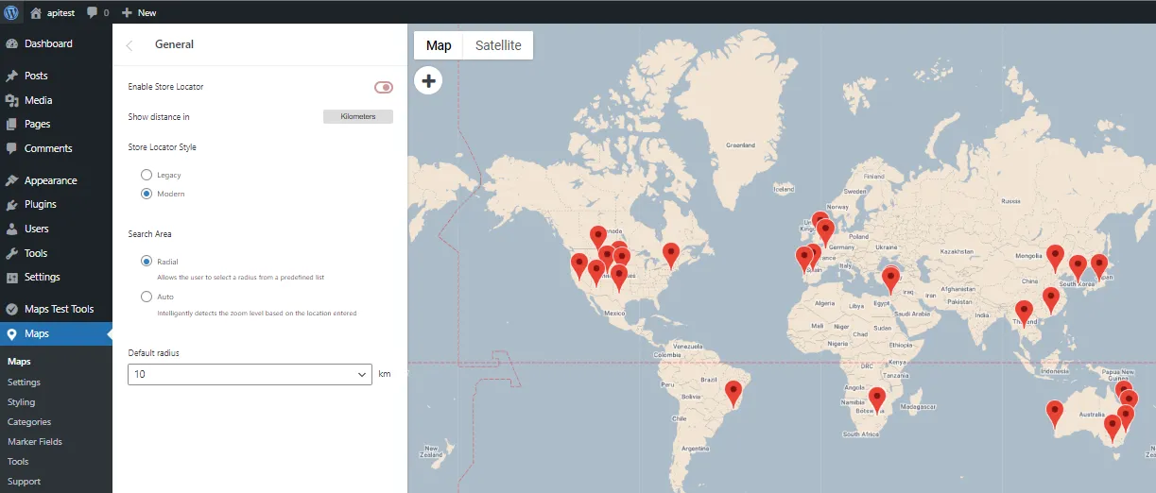The width and height of the screenshot is (1156, 493).
Task: Open the Default radius dropdown
Action: [250, 374]
